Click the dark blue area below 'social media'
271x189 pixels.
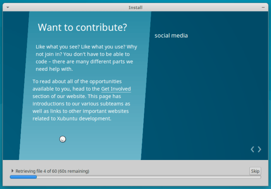point(201,97)
